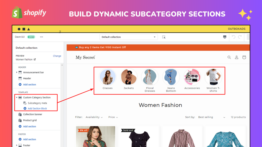Image resolution: width=262 pixels, height=147 pixels.
Task: Click the Buy any 2 Items announcement bar
Action: click(158, 48)
